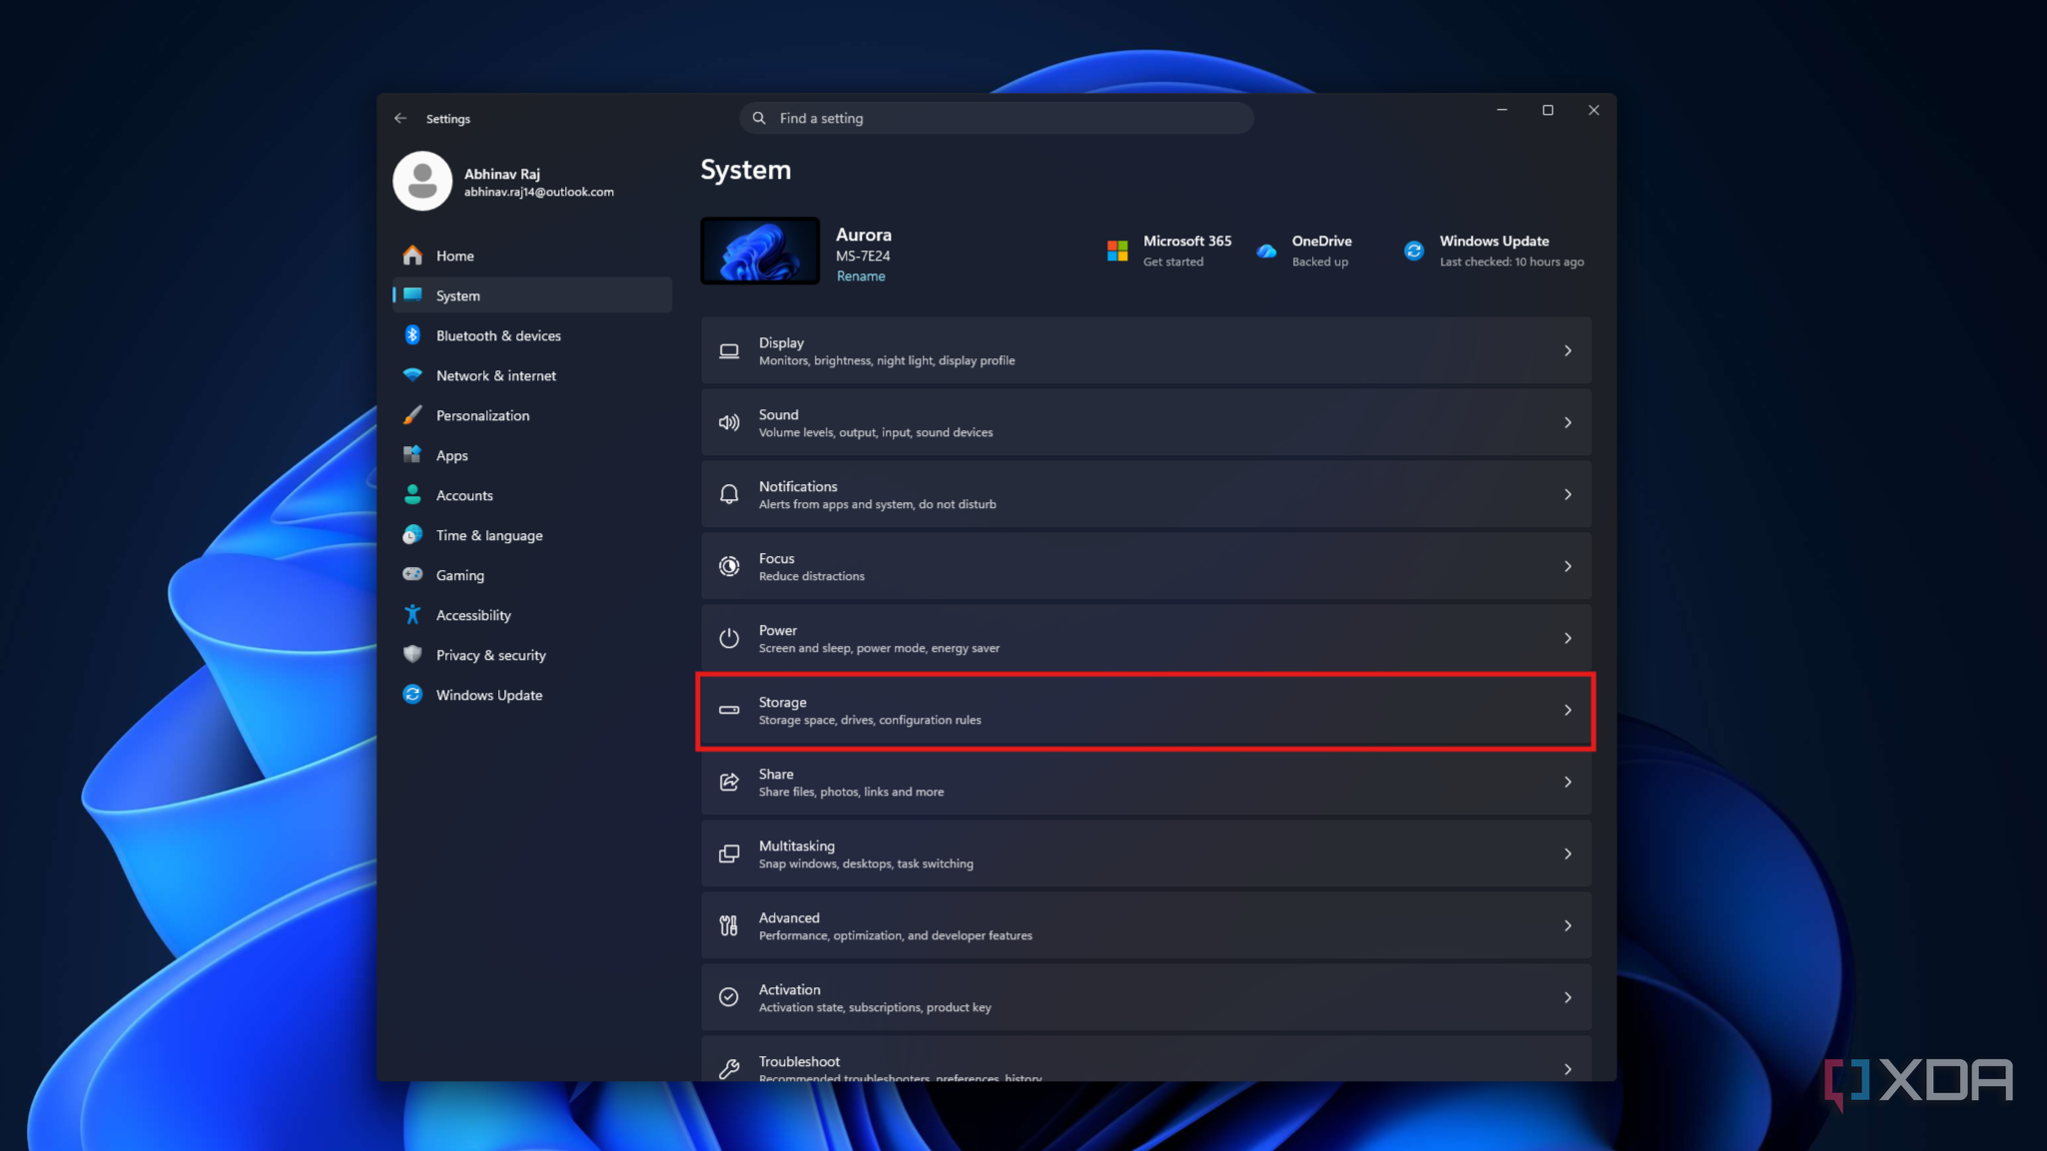The width and height of the screenshot is (2047, 1151).
Task: Click the back arrow in Settings
Action: coord(400,118)
